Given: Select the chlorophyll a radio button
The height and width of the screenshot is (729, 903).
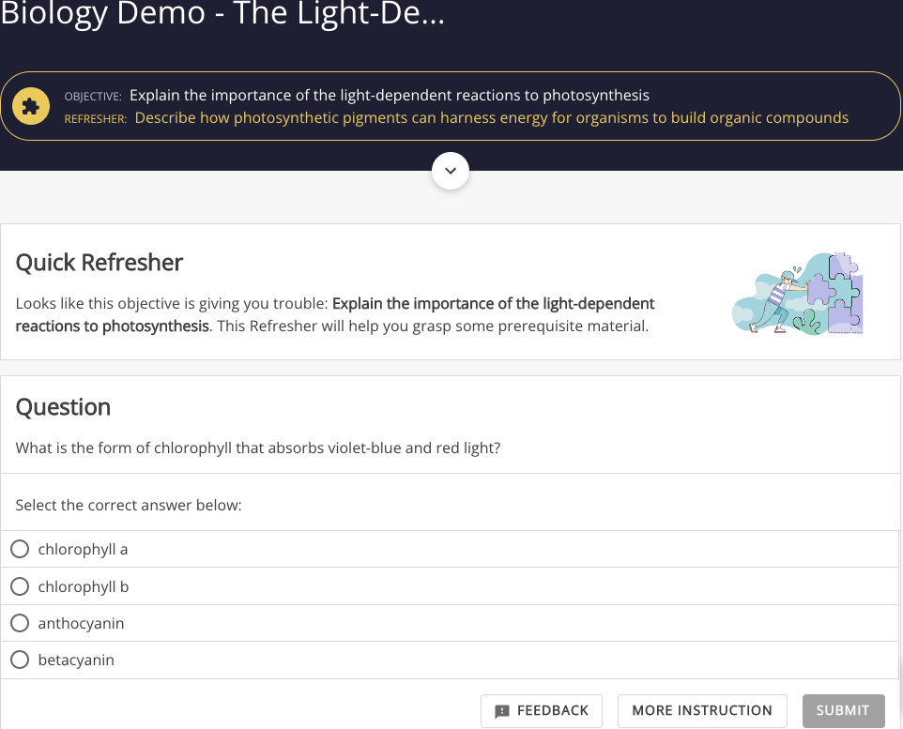Looking at the screenshot, I should pyautogui.click(x=20, y=549).
